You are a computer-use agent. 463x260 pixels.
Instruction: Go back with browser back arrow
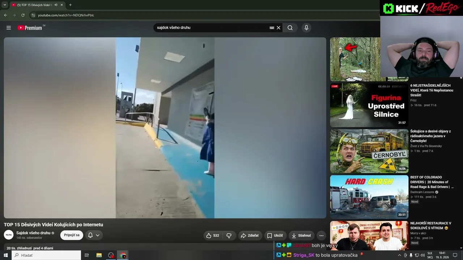coord(5,15)
